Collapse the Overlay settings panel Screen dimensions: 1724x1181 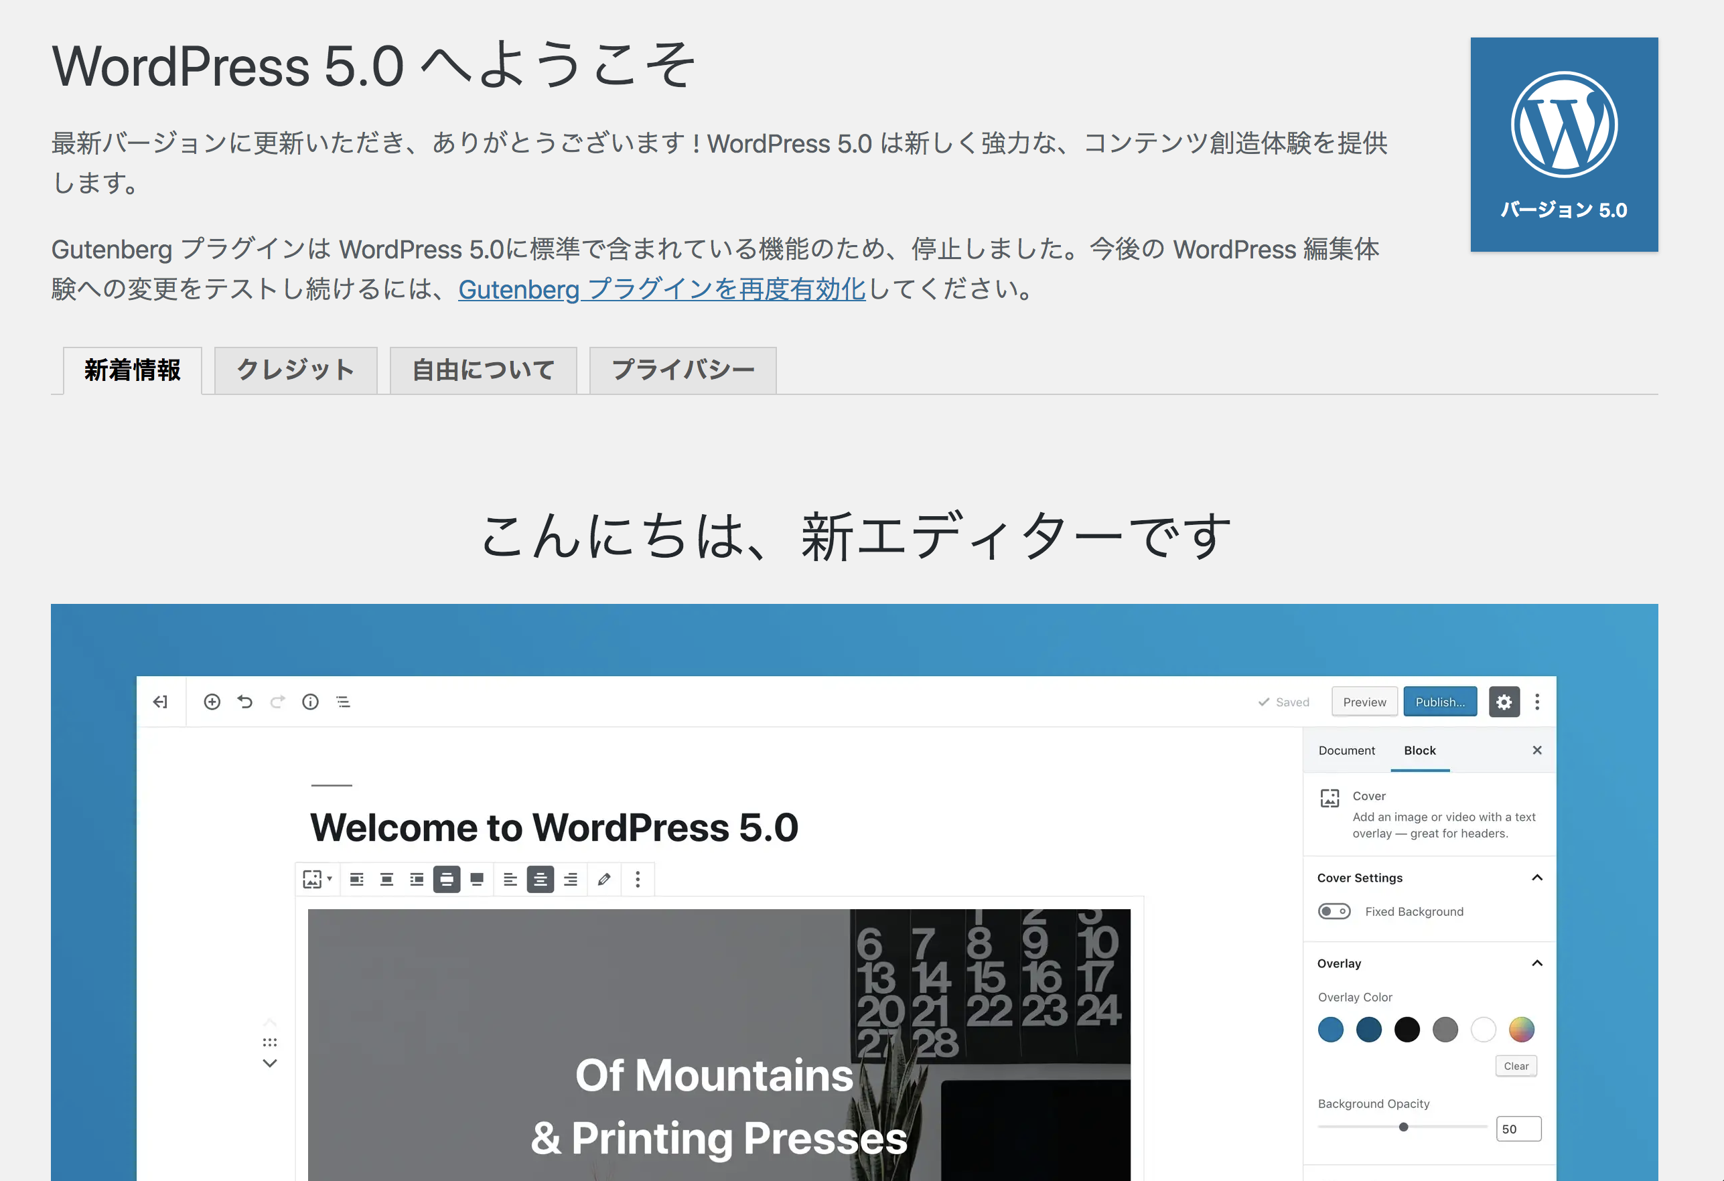pos(1539,961)
